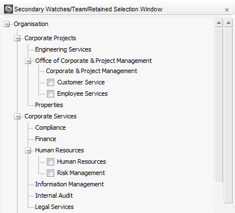The image size is (235, 213).
Task: Click the spiral application icon in title bar
Action: tap(8, 9)
